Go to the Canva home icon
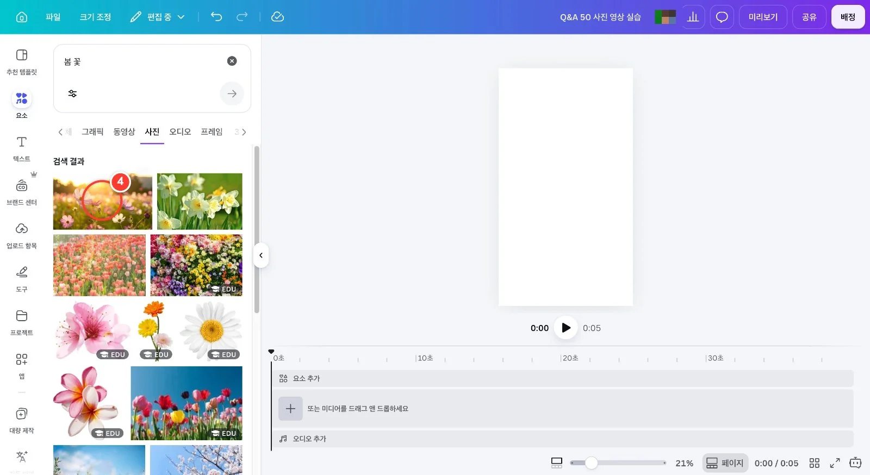The image size is (870, 475). pos(22,17)
